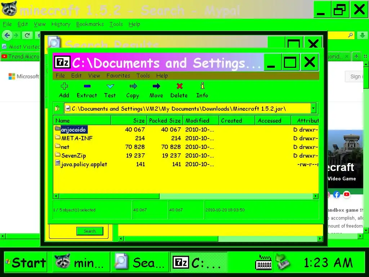Switch to Search Results taskbar button
This screenshot has height=277, width=369.
click(x=140, y=262)
